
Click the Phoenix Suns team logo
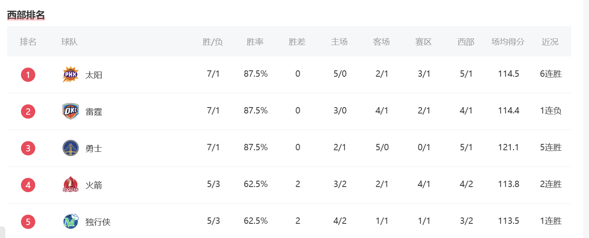[70, 74]
